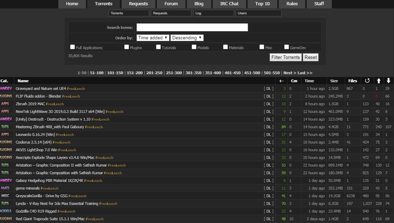The height and width of the screenshot is (223, 394).
Task: Go to results page 251-300
Action: [174, 73]
